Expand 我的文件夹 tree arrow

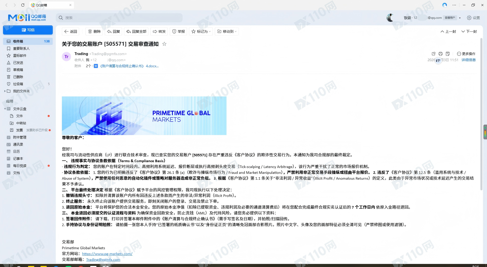pyautogui.click(x=5, y=91)
